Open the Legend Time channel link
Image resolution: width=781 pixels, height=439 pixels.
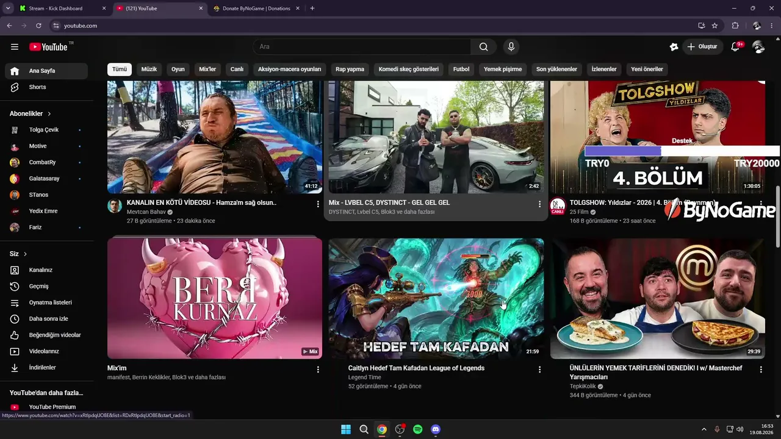click(x=364, y=377)
